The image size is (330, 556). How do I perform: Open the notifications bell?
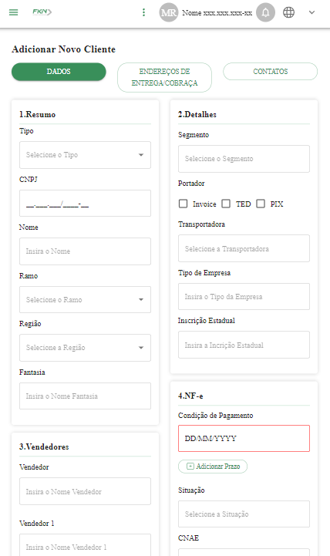[x=265, y=12]
